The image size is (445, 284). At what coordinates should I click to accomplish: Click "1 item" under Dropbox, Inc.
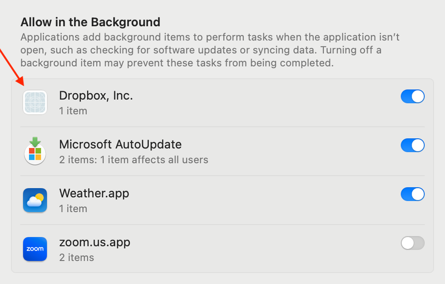[x=73, y=111]
